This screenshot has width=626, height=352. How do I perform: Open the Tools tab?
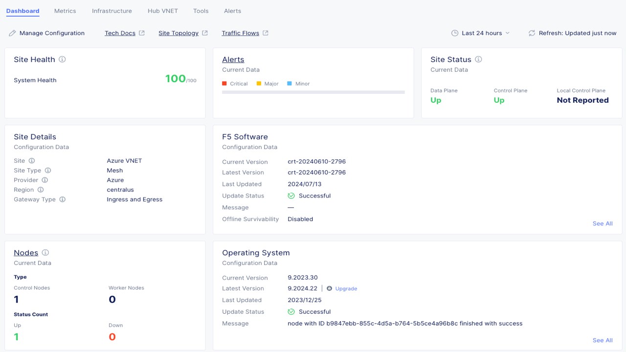point(201,11)
